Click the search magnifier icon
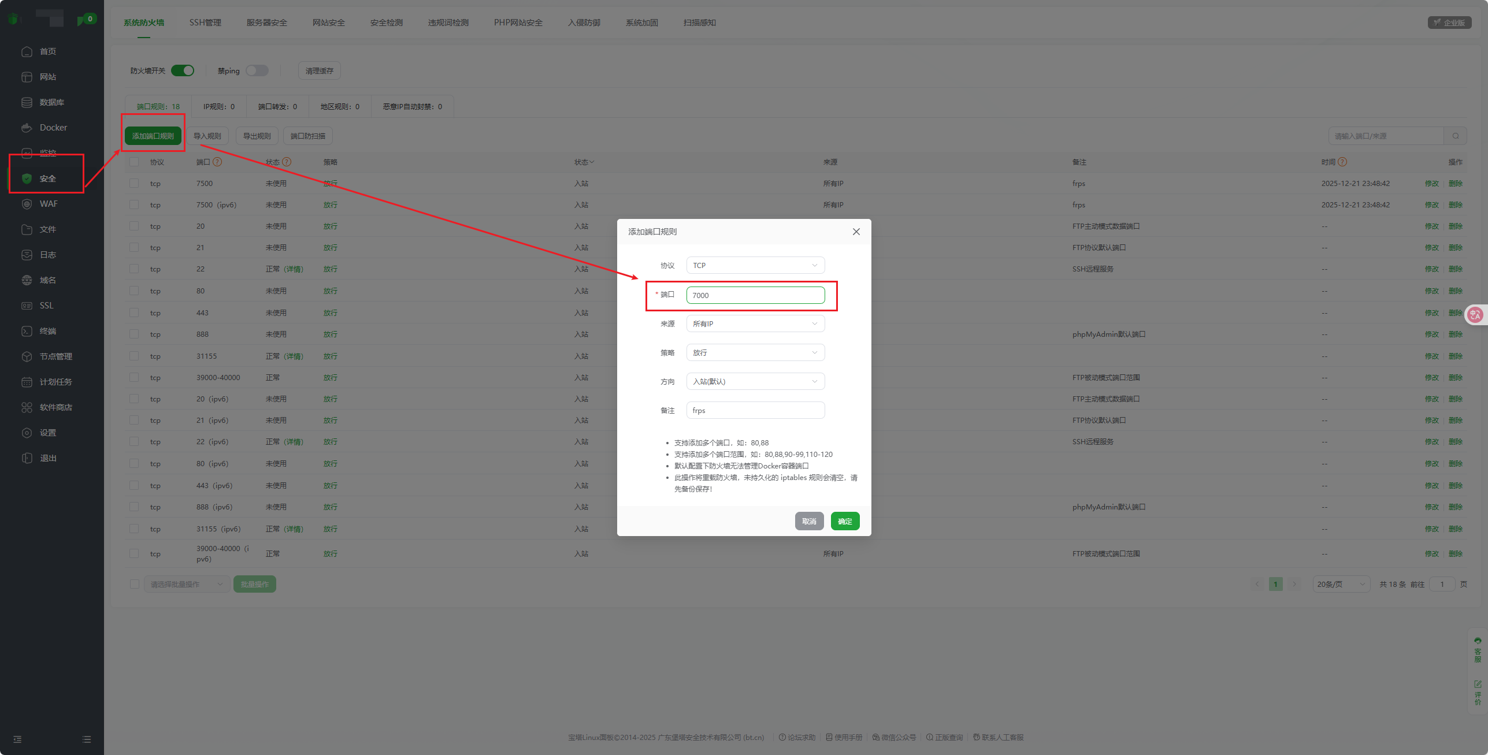Screen dimensions: 1488x755 (1456, 136)
